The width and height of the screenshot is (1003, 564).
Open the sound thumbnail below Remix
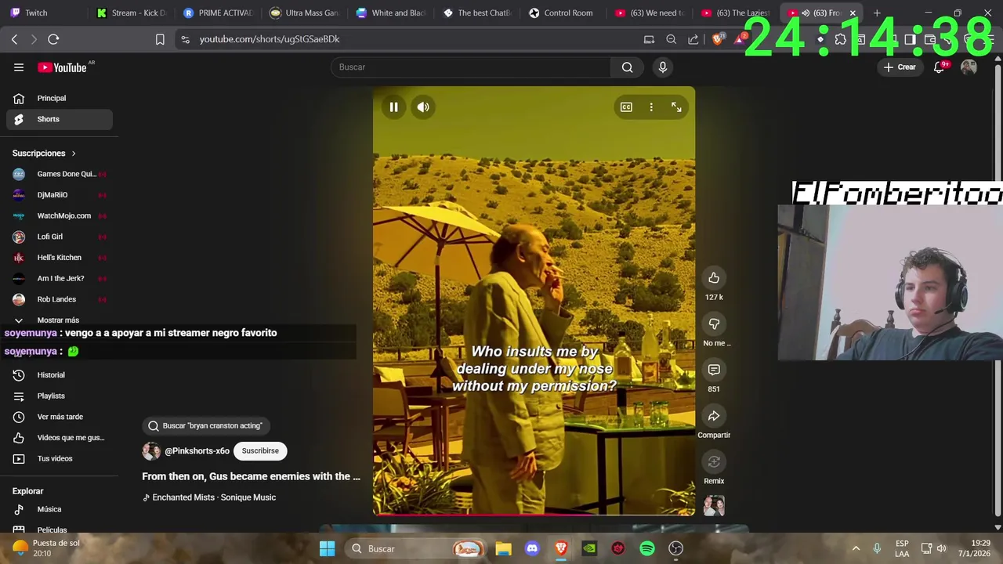(x=714, y=506)
